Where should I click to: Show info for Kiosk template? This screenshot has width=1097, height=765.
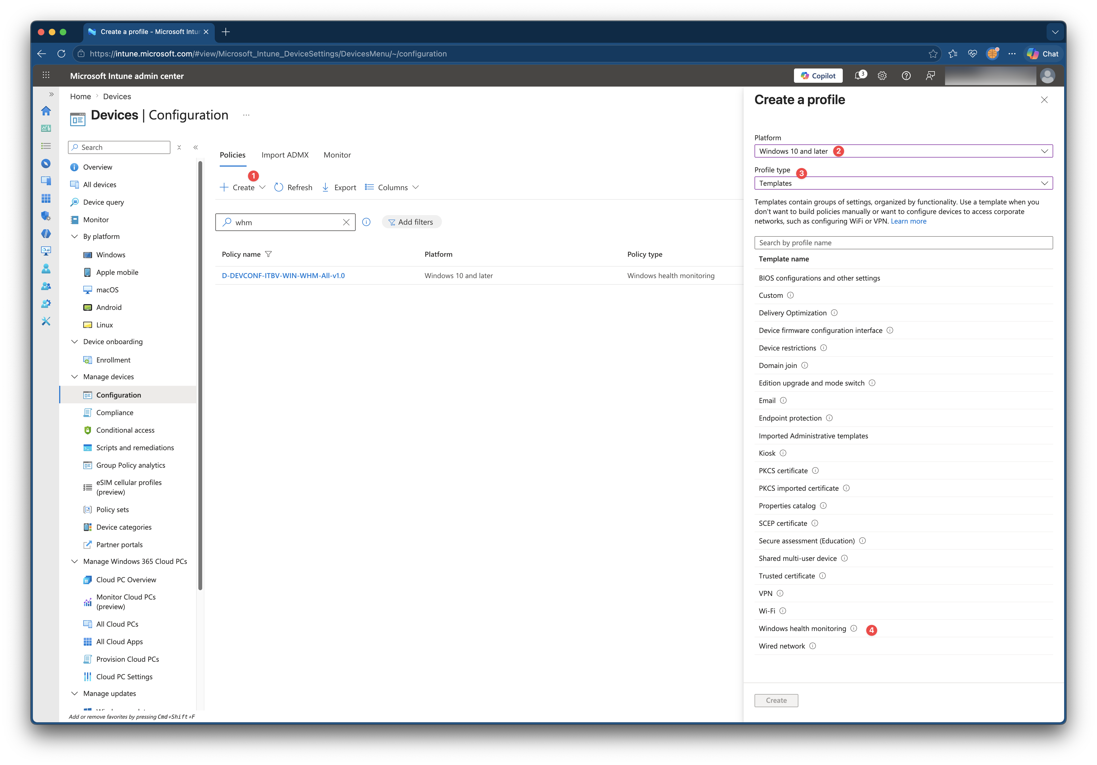(x=783, y=453)
